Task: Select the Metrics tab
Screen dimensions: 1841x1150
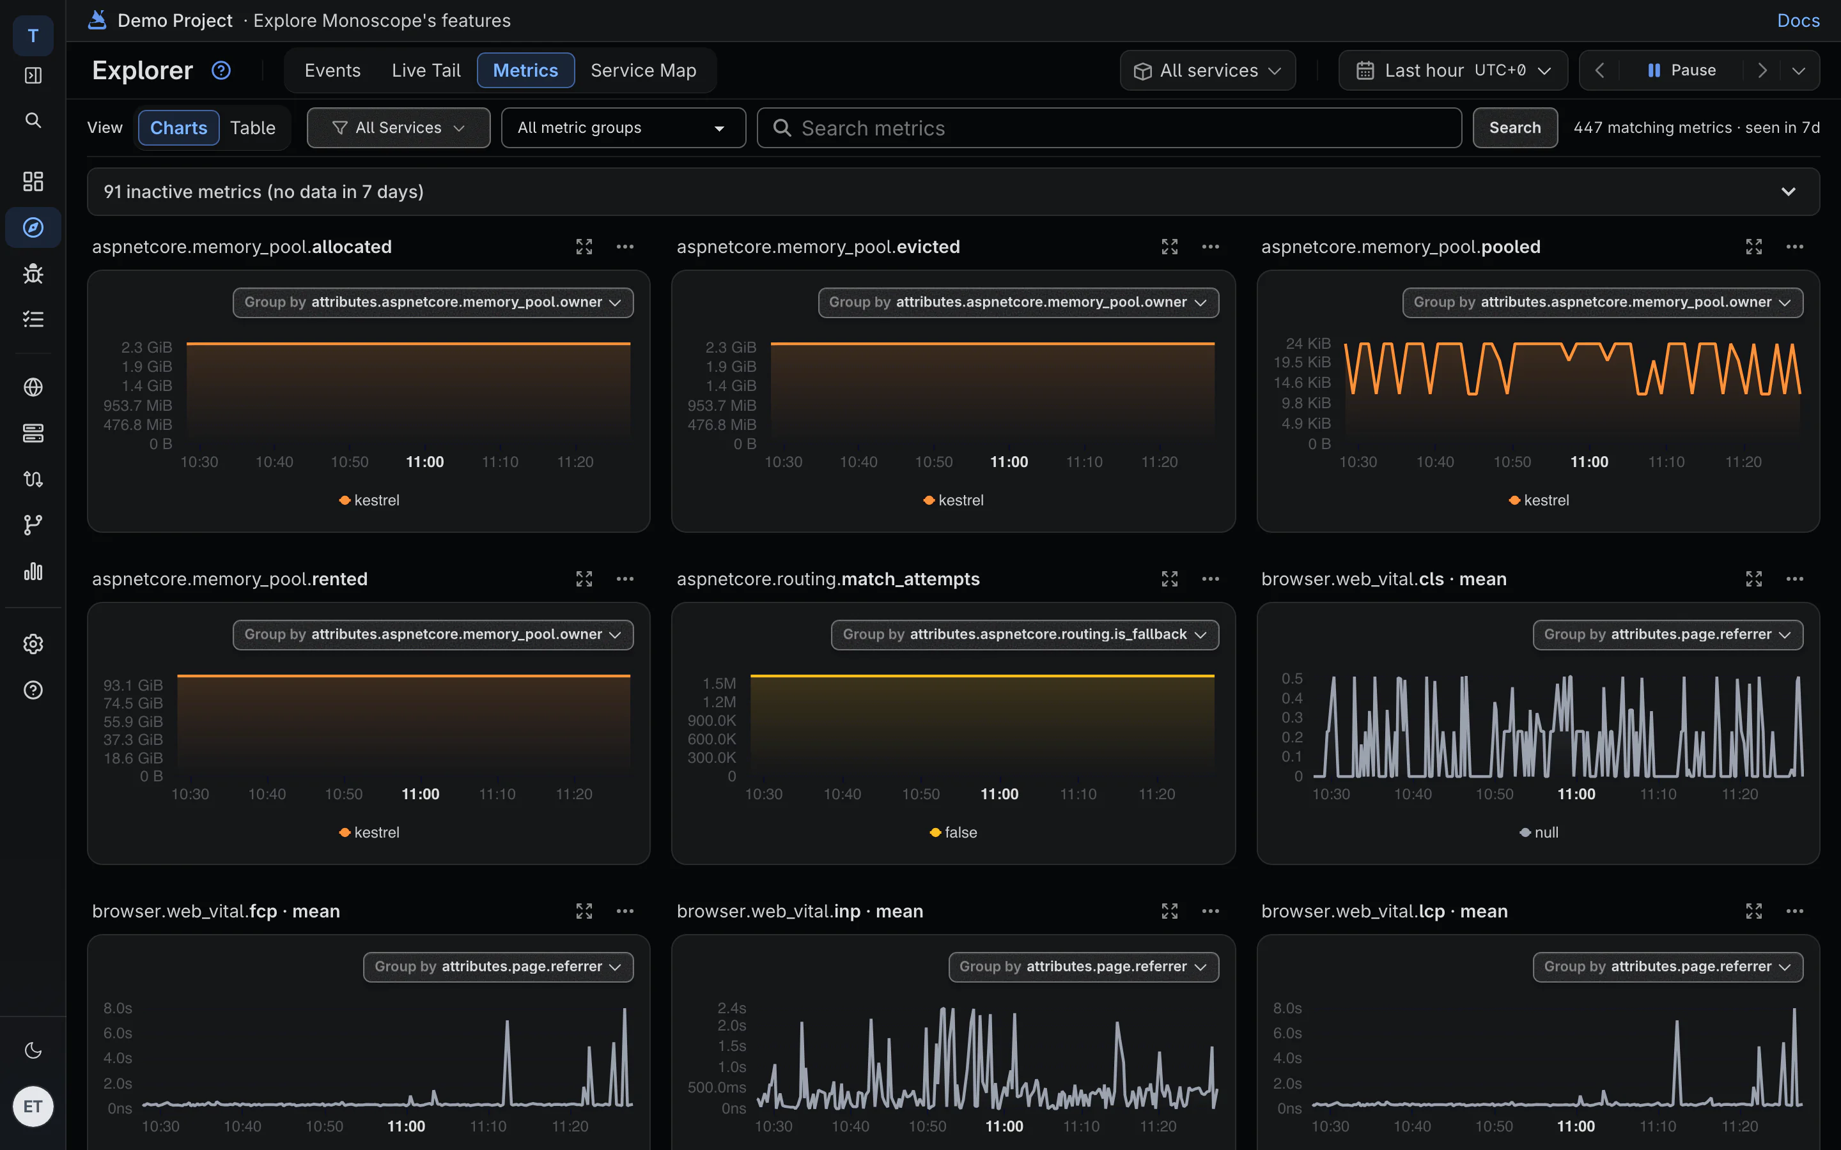Action: (525, 70)
